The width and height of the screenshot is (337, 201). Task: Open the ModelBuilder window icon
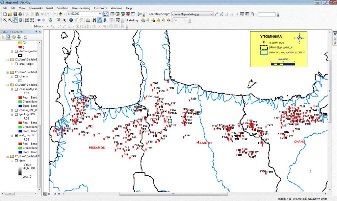(x=140, y=14)
